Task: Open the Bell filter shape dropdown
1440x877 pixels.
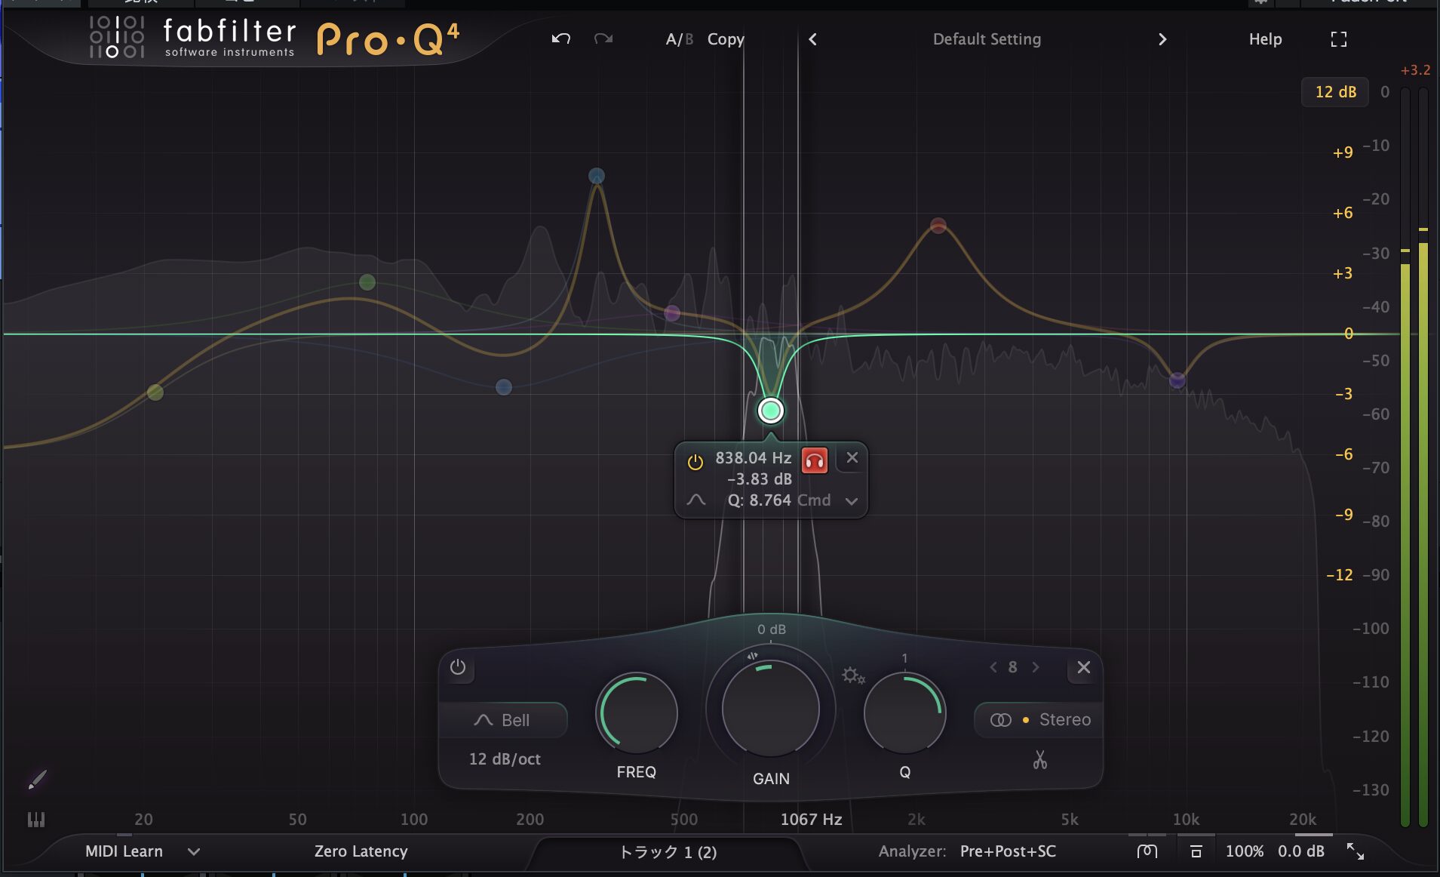Action: coord(503,720)
